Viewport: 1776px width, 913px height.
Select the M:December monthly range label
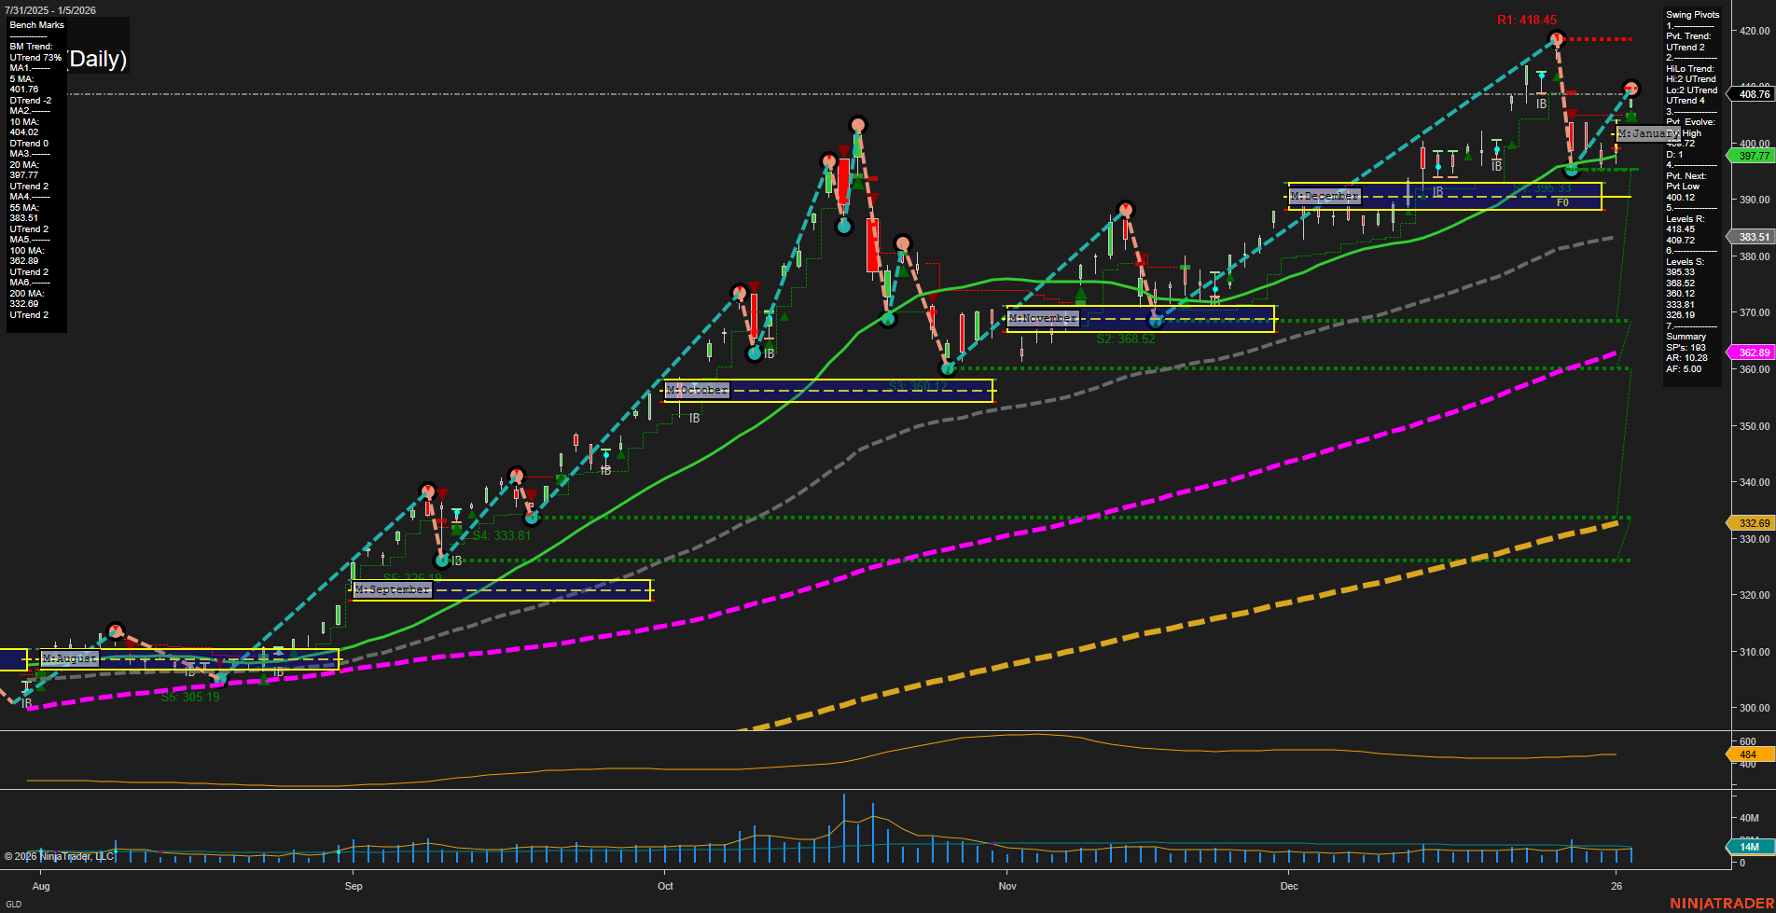tap(1324, 196)
